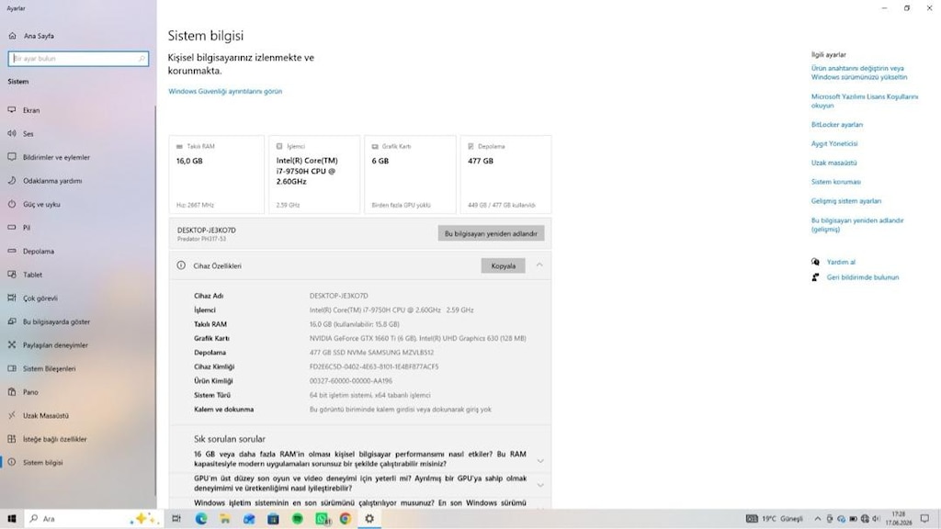The image size is (941, 529).
Task: Open Microsoft Store from taskbar
Action: pos(273,519)
